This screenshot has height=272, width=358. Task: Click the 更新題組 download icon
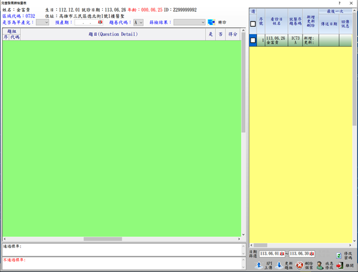[x=279, y=265]
